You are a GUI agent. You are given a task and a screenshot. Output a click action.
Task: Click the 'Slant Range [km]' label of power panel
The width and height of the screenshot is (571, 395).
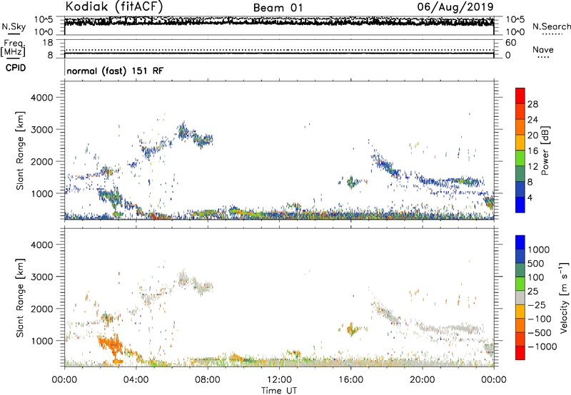pyautogui.click(x=20, y=150)
